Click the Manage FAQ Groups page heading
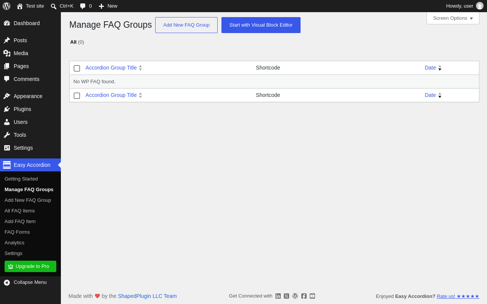Screen dimensions: 487x304 (x=110, y=25)
